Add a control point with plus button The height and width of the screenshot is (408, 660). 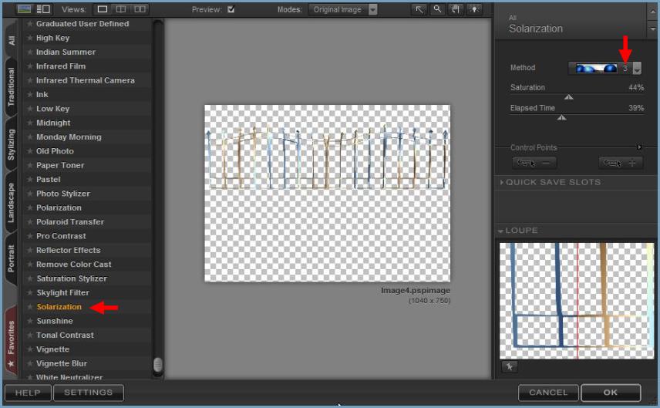click(x=621, y=163)
